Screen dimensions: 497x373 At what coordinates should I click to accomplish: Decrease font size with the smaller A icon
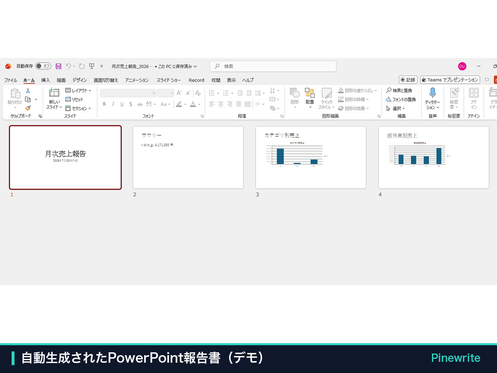188,93
